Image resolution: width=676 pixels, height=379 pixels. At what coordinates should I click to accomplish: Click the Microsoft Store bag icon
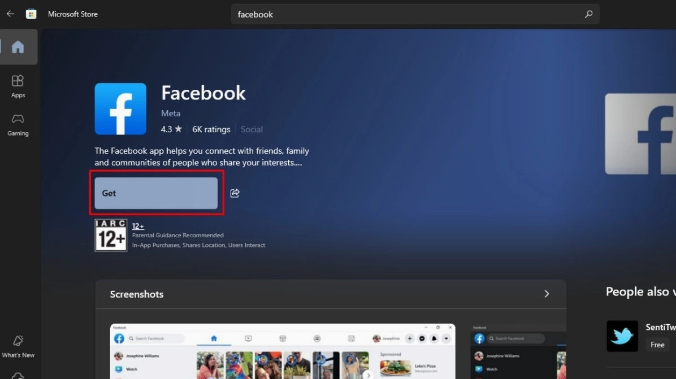pos(31,14)
